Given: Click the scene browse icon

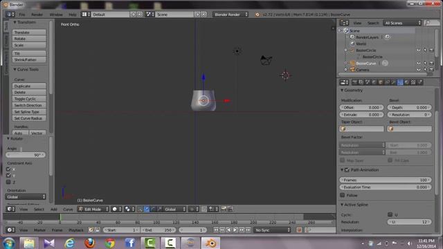Looking at the screenshot, I should [x=150, y=14].
